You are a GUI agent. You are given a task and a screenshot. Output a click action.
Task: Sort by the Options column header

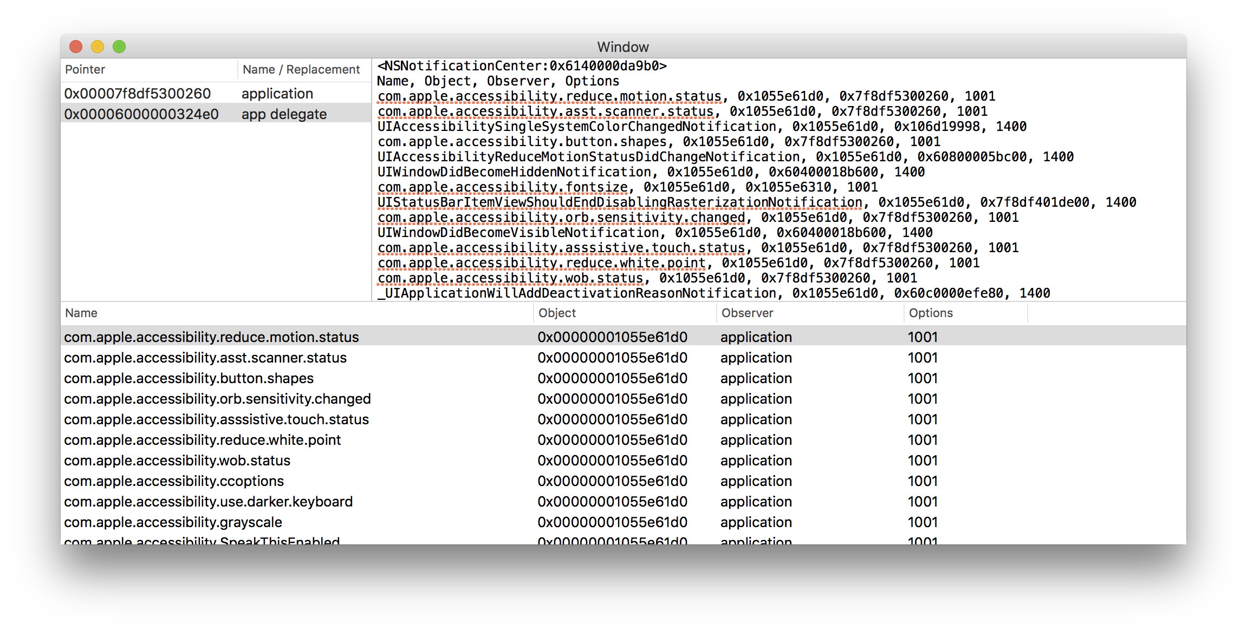930,313
